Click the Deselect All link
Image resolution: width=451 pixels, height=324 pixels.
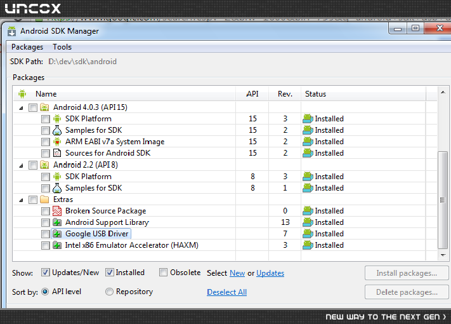coord(226,292)
